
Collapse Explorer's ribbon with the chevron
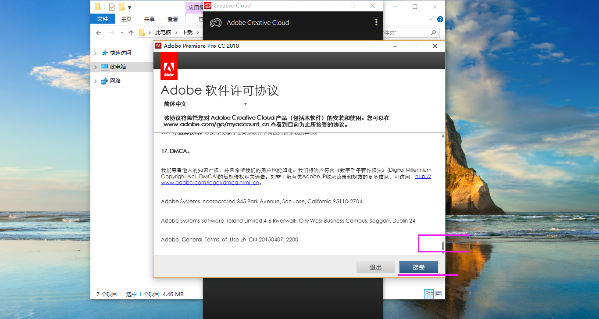point(431,19)
